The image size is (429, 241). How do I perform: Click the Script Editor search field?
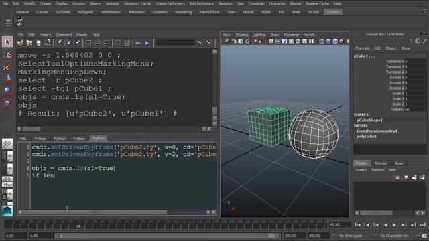pos(175,43)
